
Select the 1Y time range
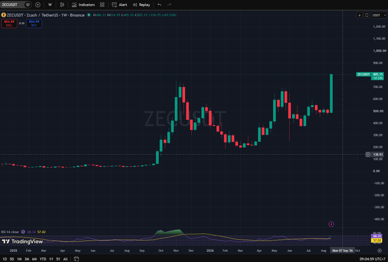point(51,259)
